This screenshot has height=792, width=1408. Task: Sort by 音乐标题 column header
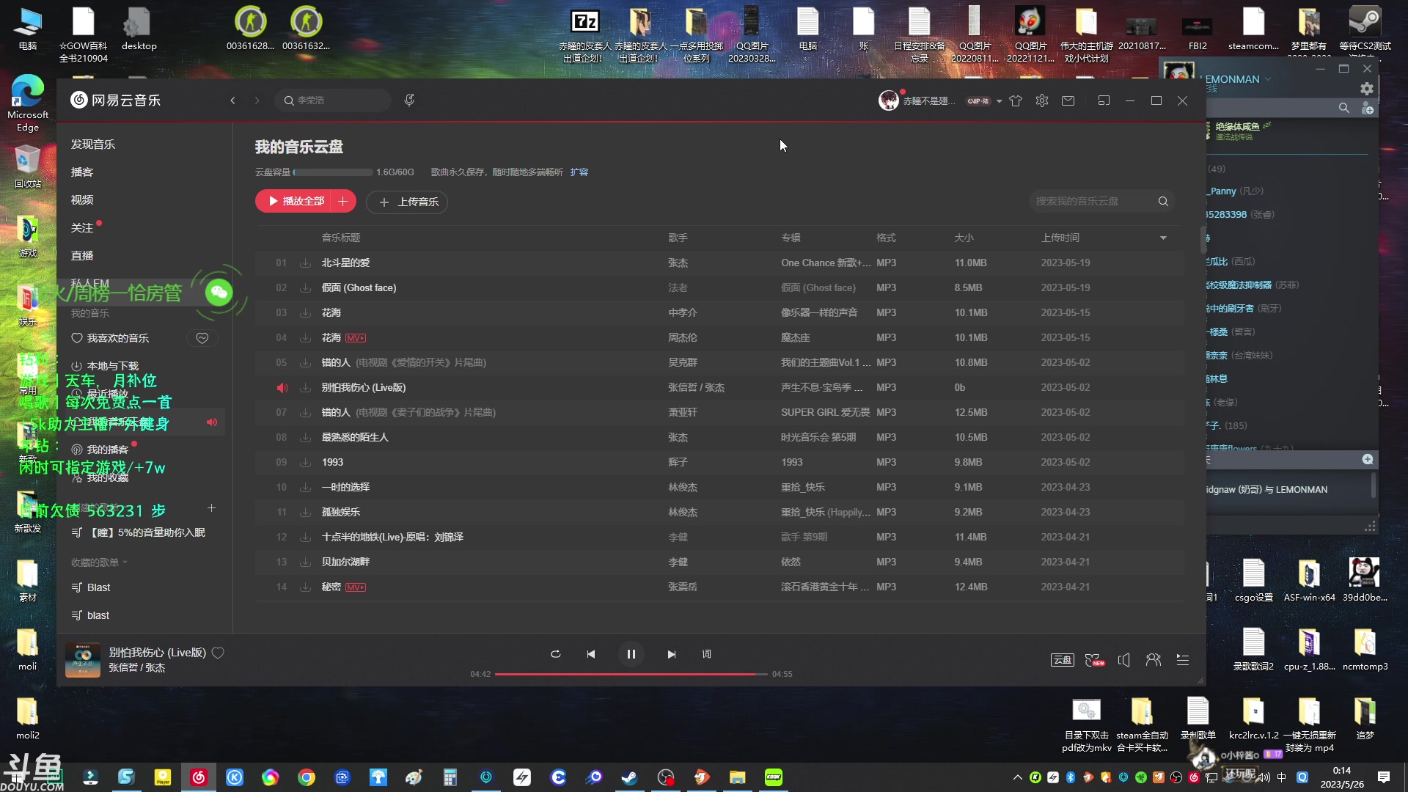coord(341,238)
